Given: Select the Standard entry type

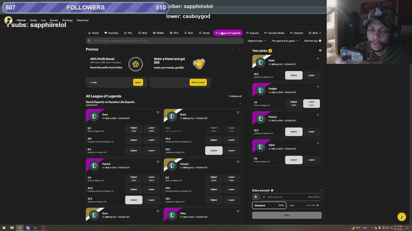Looking at the screenshot, I should click(269, 205).
